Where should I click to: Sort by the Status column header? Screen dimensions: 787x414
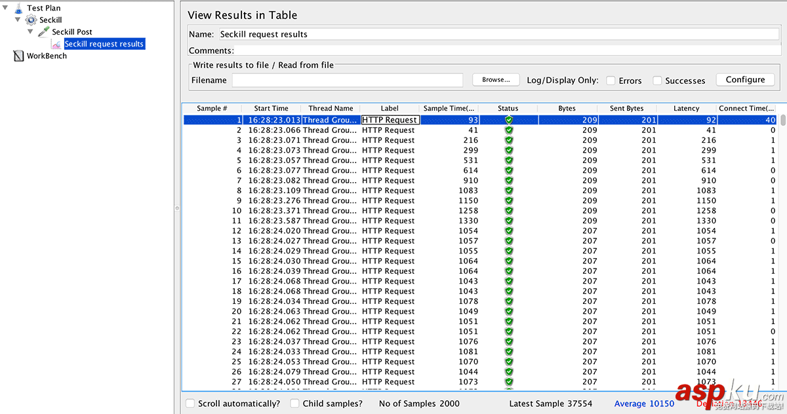[x=508, y=109]
